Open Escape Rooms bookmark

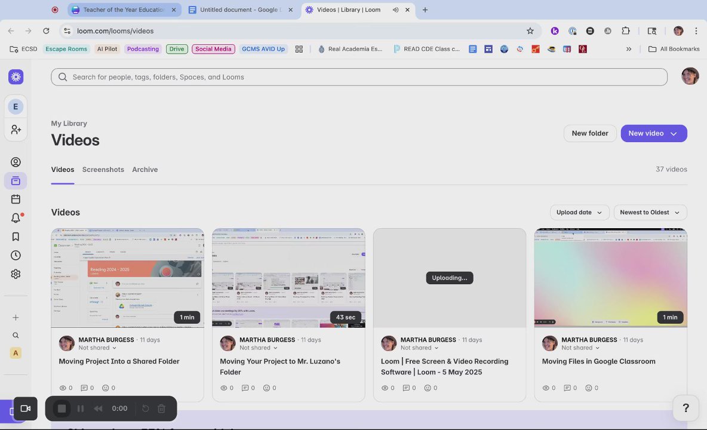tap(66, 49)
